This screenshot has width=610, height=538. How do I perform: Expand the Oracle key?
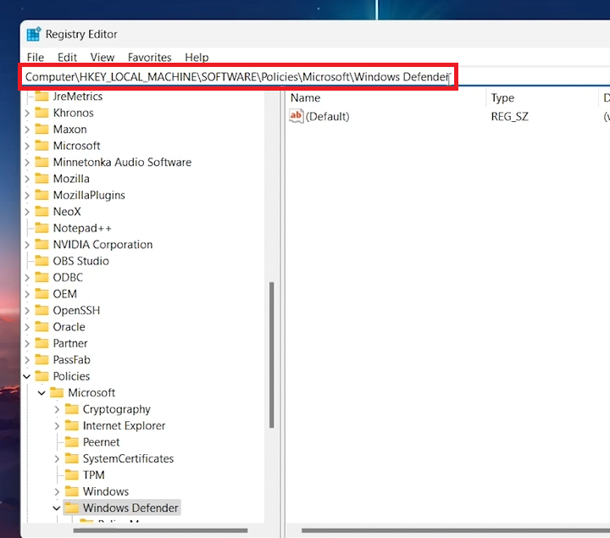[27, 327]
